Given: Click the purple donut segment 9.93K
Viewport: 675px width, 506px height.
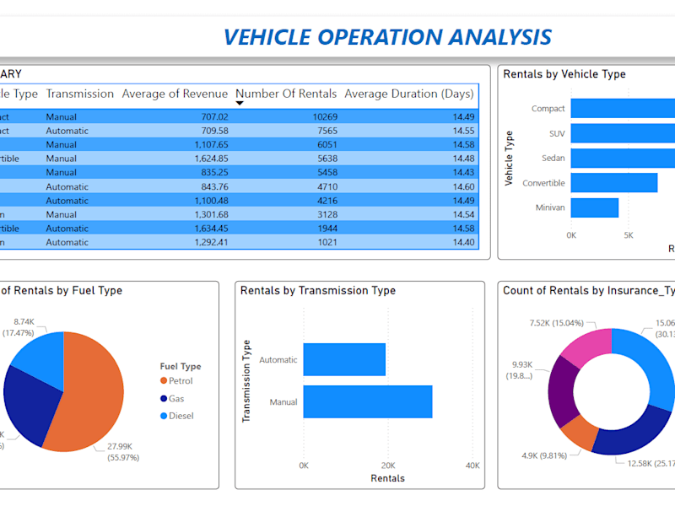Looking at the screenshot, I should coord(562,391).
